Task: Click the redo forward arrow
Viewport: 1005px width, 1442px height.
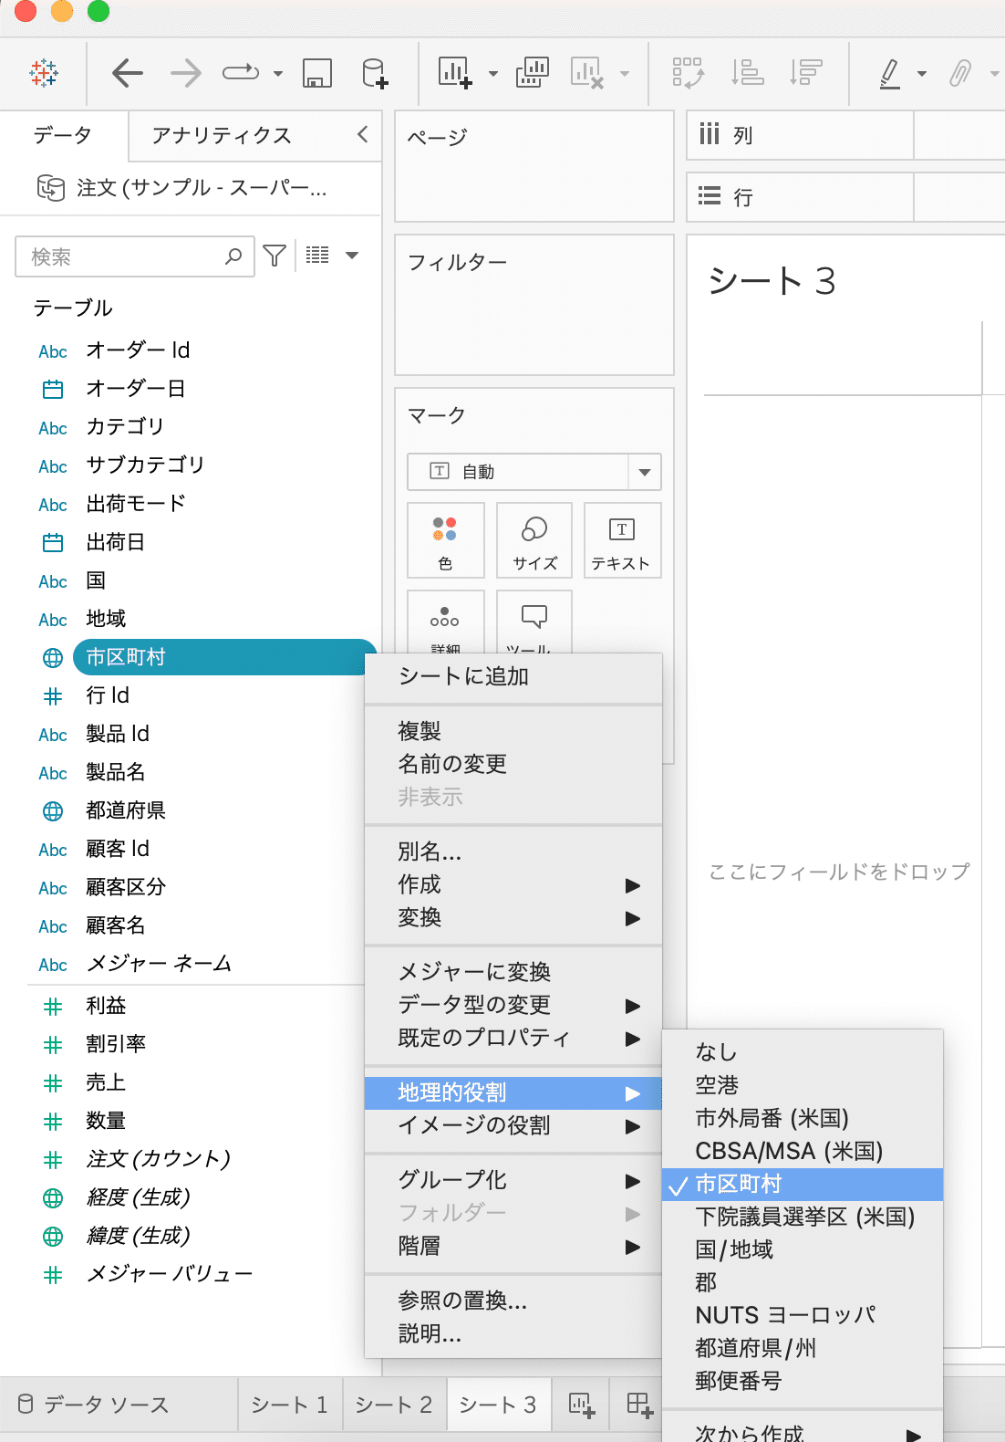Action: (x=185, y=72)
